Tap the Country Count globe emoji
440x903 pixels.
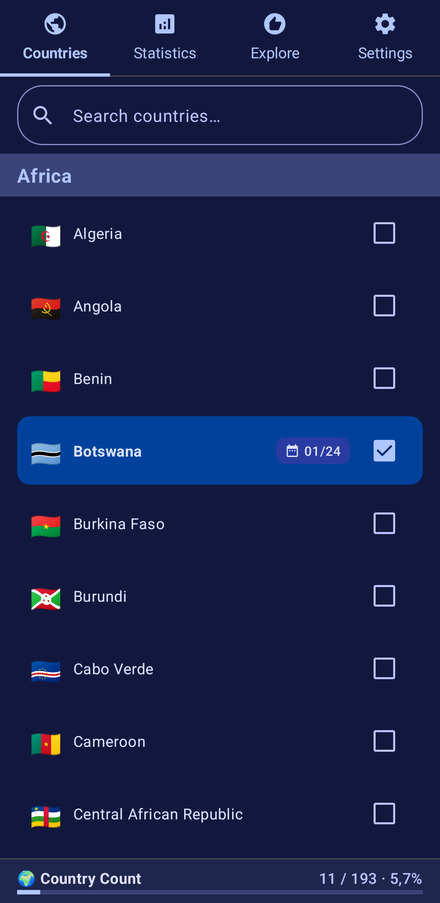[26, 878]
